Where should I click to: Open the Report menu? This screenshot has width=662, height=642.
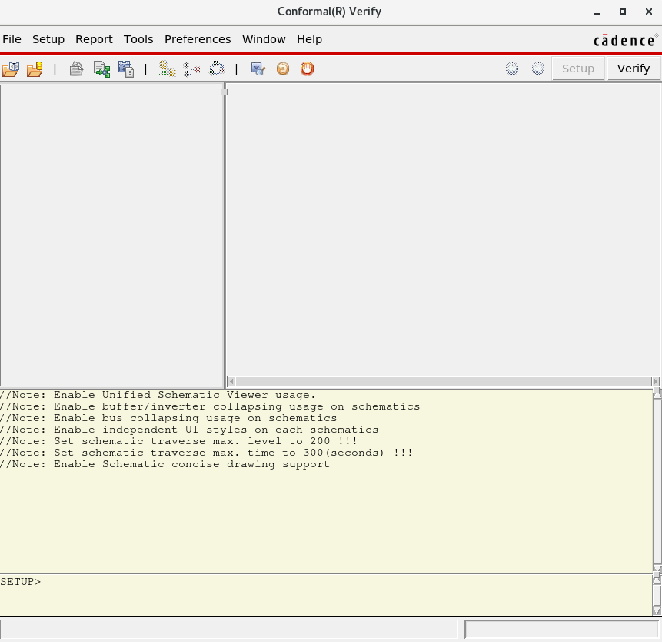point(94,39)
